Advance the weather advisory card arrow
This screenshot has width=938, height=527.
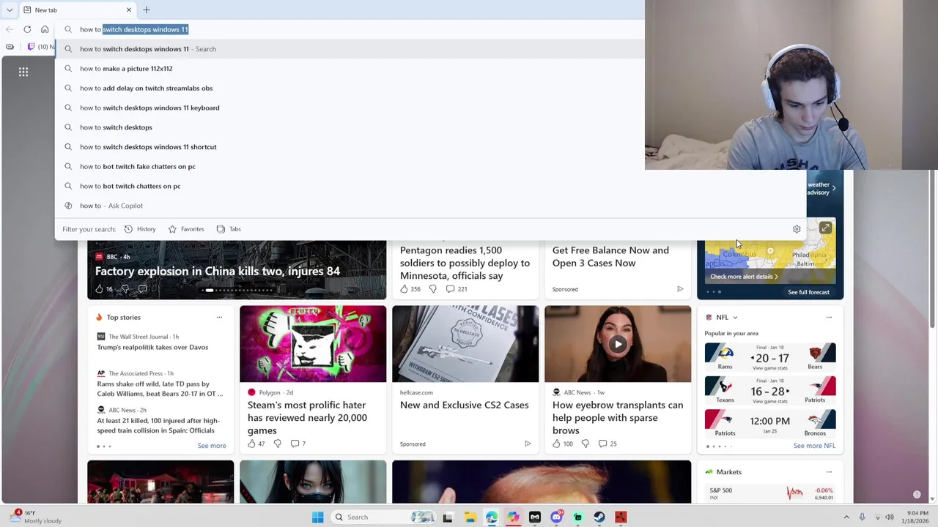click(x=833, y=188)
